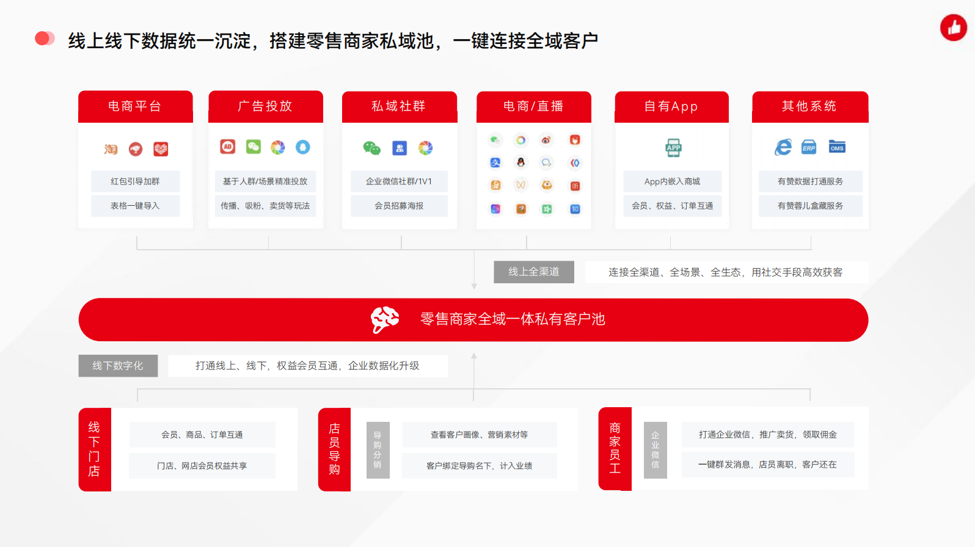Select the Internet Explorer icon
The width and height of the screenshot is (975, 547).
(x=783, y=147)
